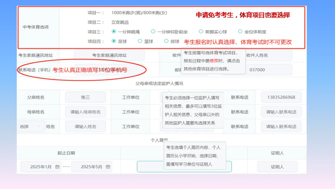The height and width of the screenshot is (189, 335).
Task: Select 篮球 for 项目四
Action: 140,41
